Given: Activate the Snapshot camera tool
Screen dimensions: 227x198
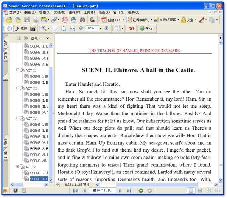Looking at the screenshot, I should tap(33, 28).
